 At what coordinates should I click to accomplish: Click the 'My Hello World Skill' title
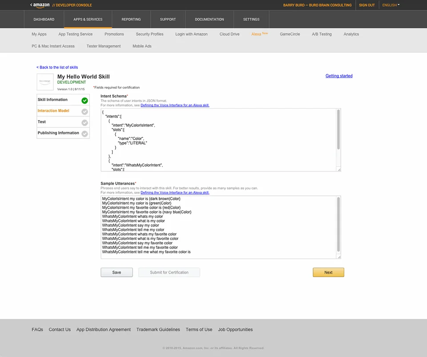pyautogui.click(x=83, y=77)
